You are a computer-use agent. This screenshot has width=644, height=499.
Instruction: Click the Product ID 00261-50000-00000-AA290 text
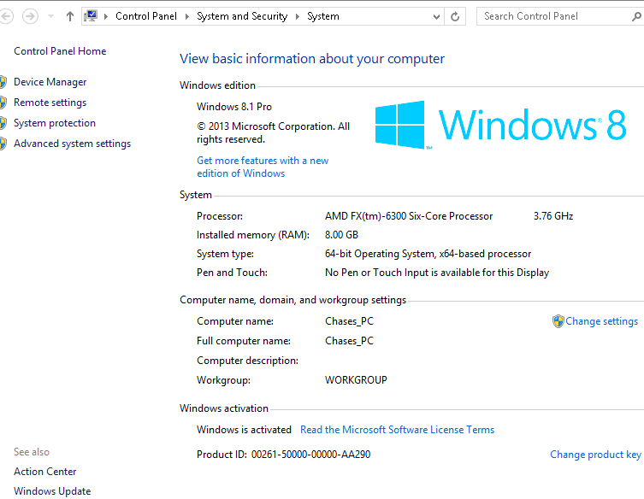tap(283, 455)
